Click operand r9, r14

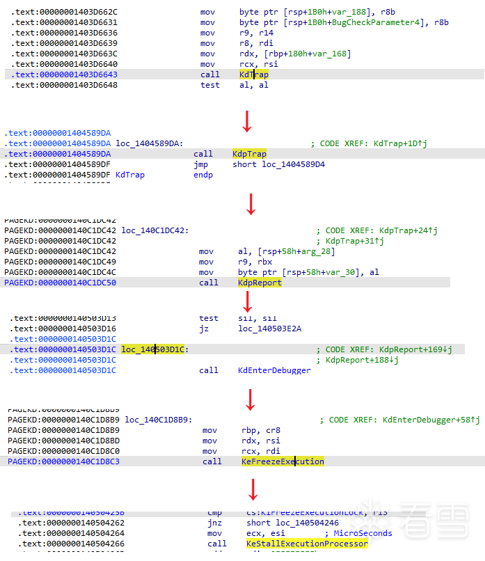tap(257, 33)
